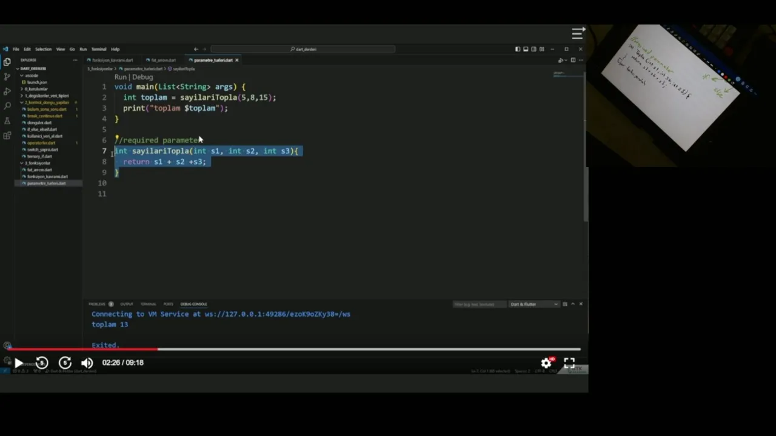Expand 1_degiskenler_veri_tipleri folder
This screenshot has height=436, width=776.
(47, 96)
